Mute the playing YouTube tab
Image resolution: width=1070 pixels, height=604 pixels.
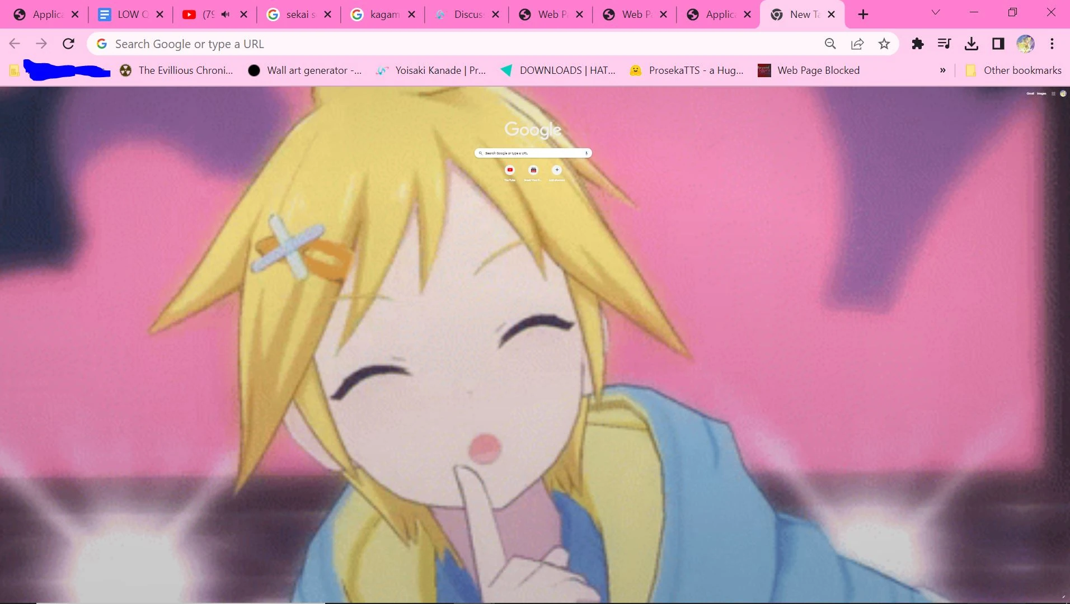tap(226, 14)
